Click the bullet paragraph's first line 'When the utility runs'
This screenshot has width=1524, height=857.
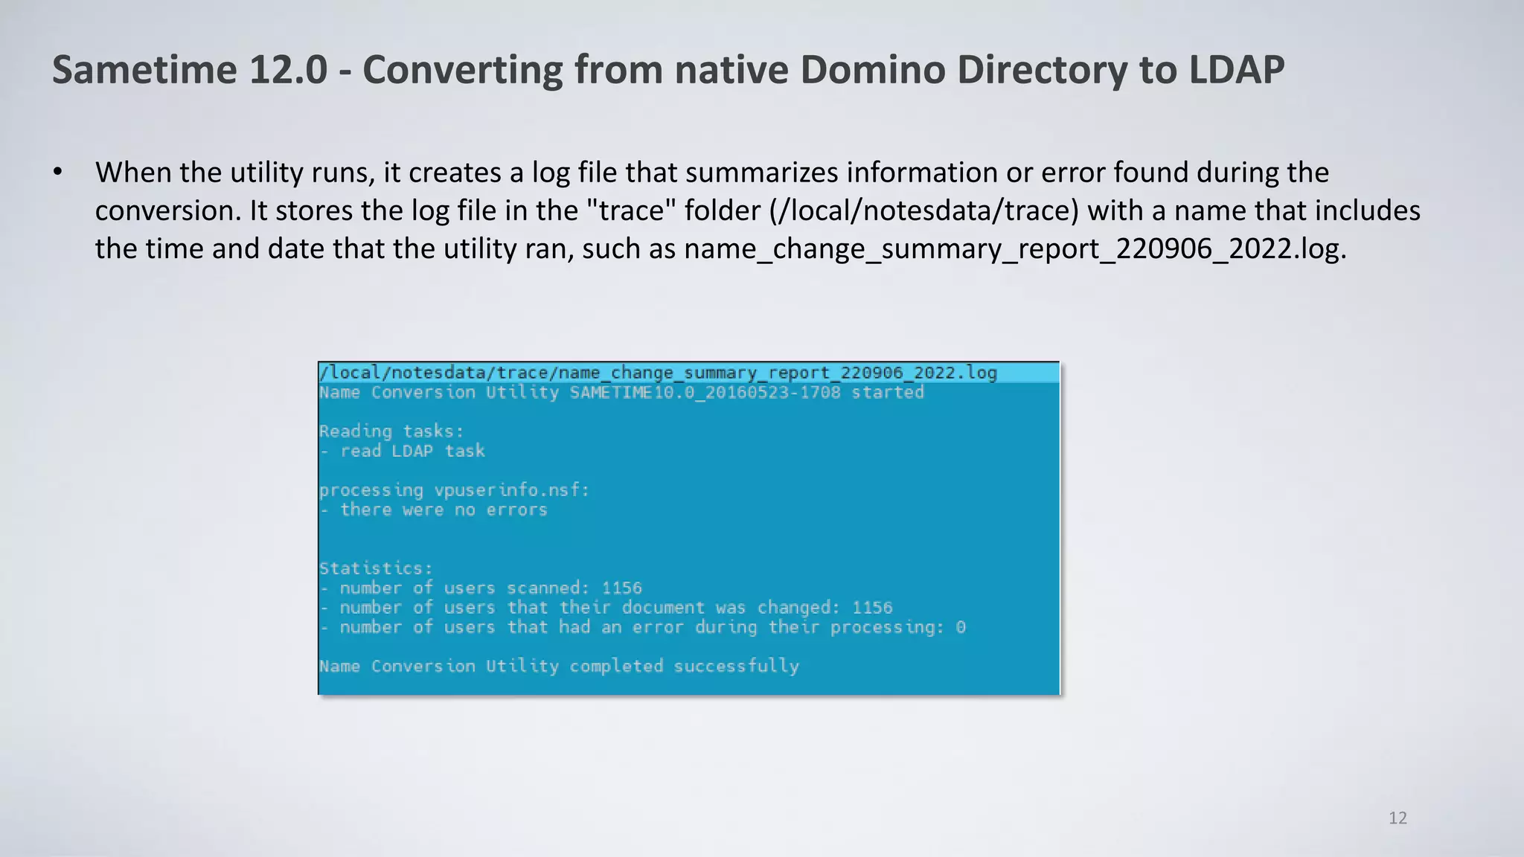(x=712, y=173)
